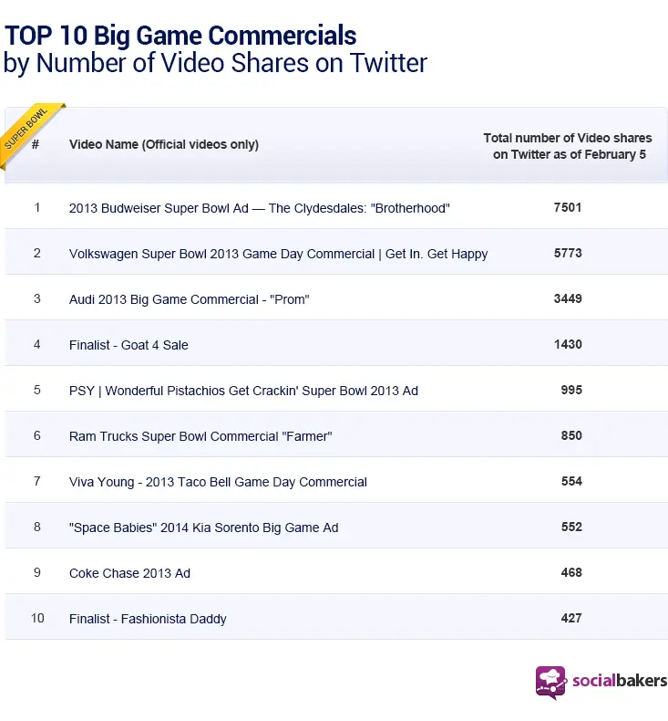Select the Budweiser Clydesdales "Brotherhood" video title
The height and width of the screenshot is (721, 668).
(x=259, y=208)
